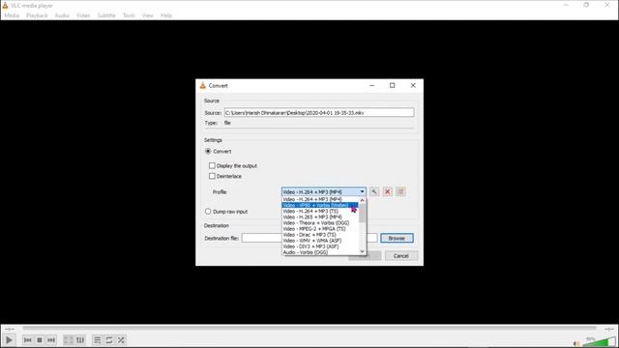Choose Video - H.264 + MP3 (TS)

point(320,211)
